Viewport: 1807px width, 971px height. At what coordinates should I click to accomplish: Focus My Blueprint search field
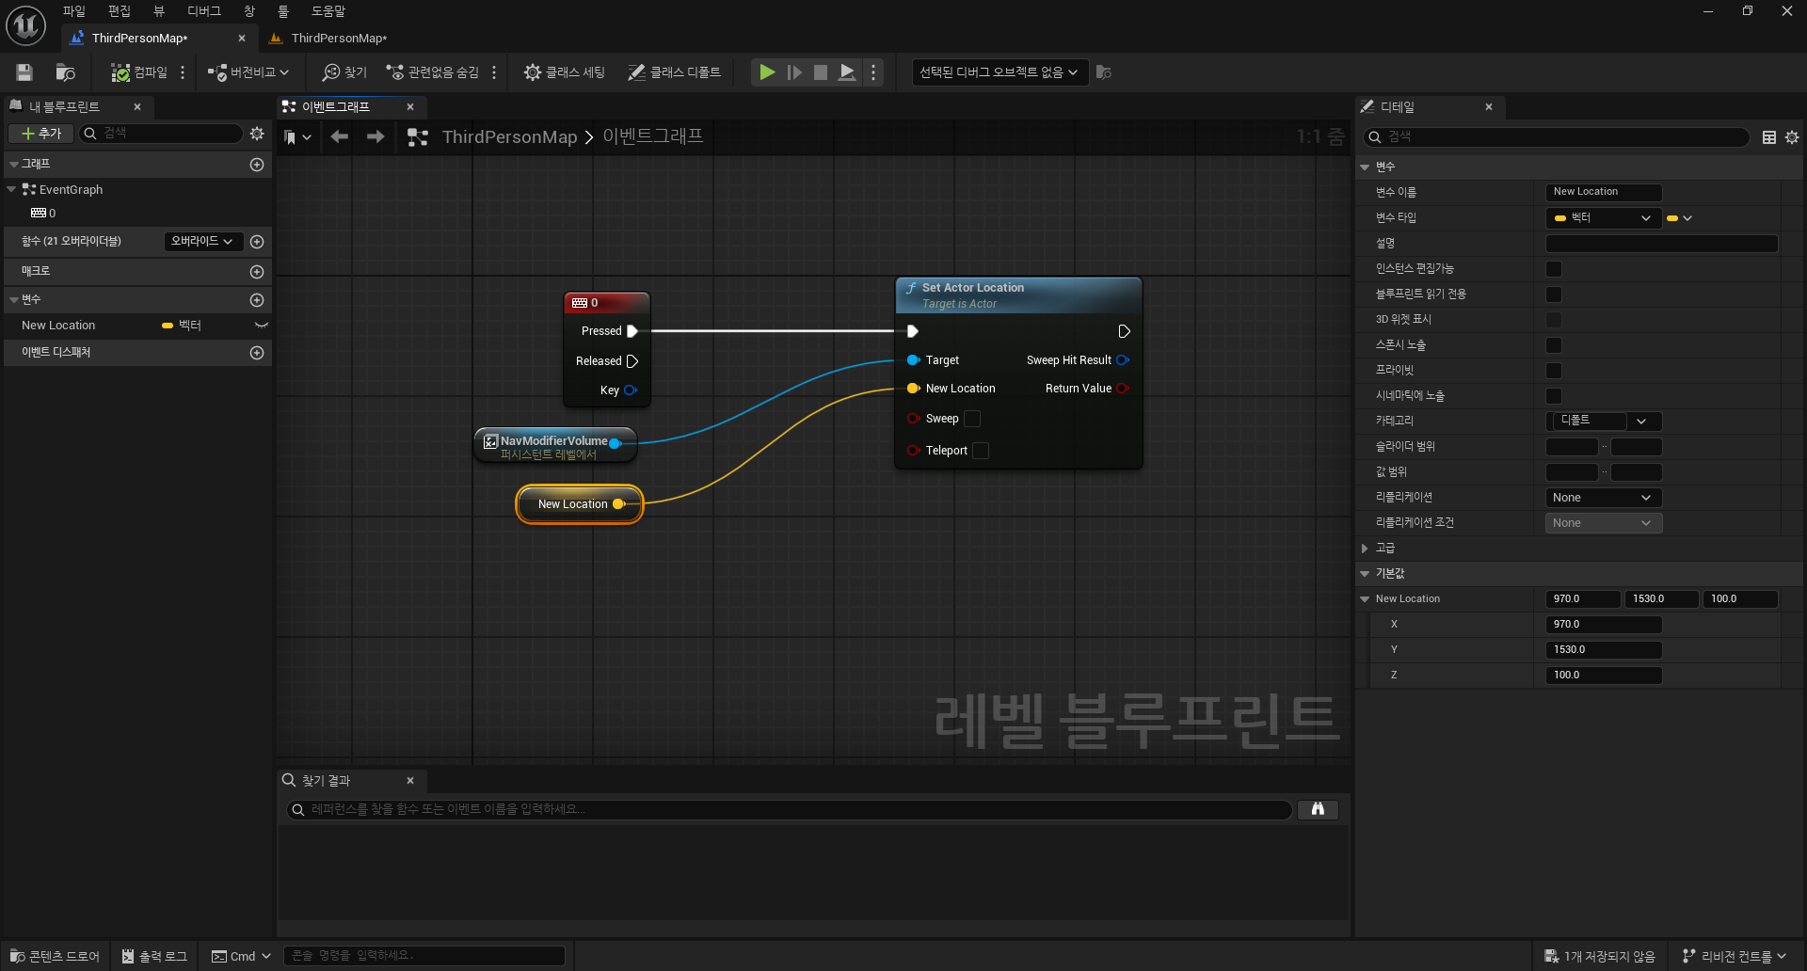tap(162, 134)
